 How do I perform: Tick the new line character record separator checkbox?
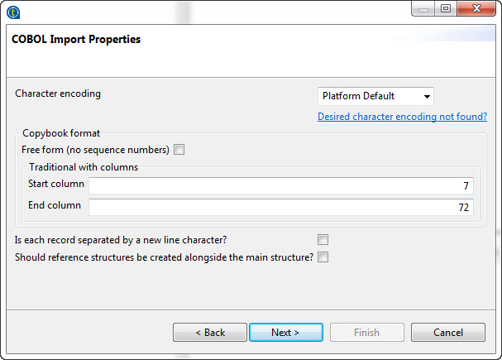[323, 240]
